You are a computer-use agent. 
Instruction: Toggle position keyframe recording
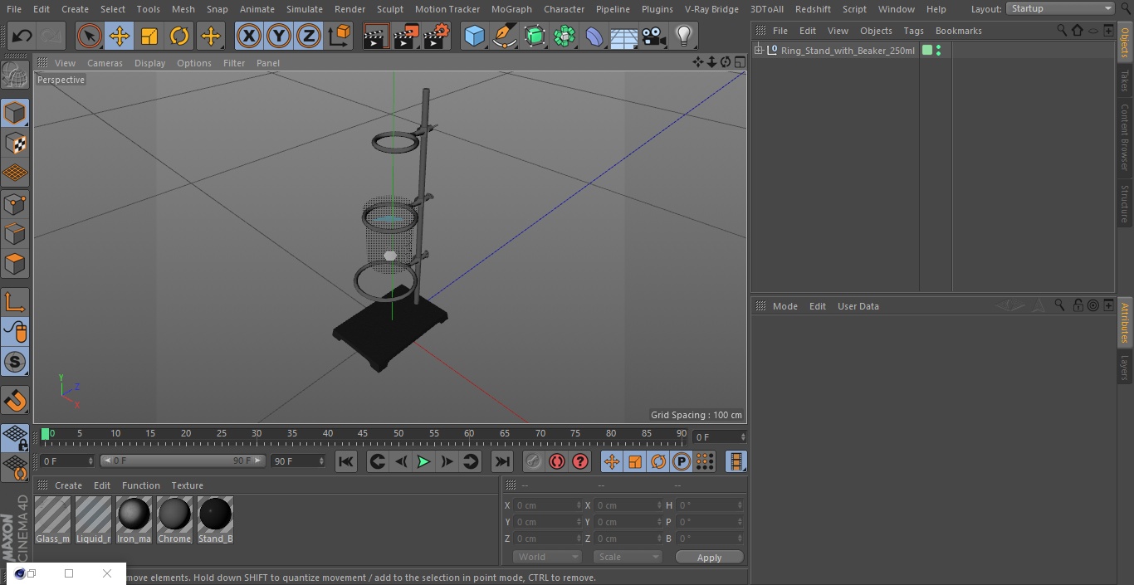tap(612, 461)
